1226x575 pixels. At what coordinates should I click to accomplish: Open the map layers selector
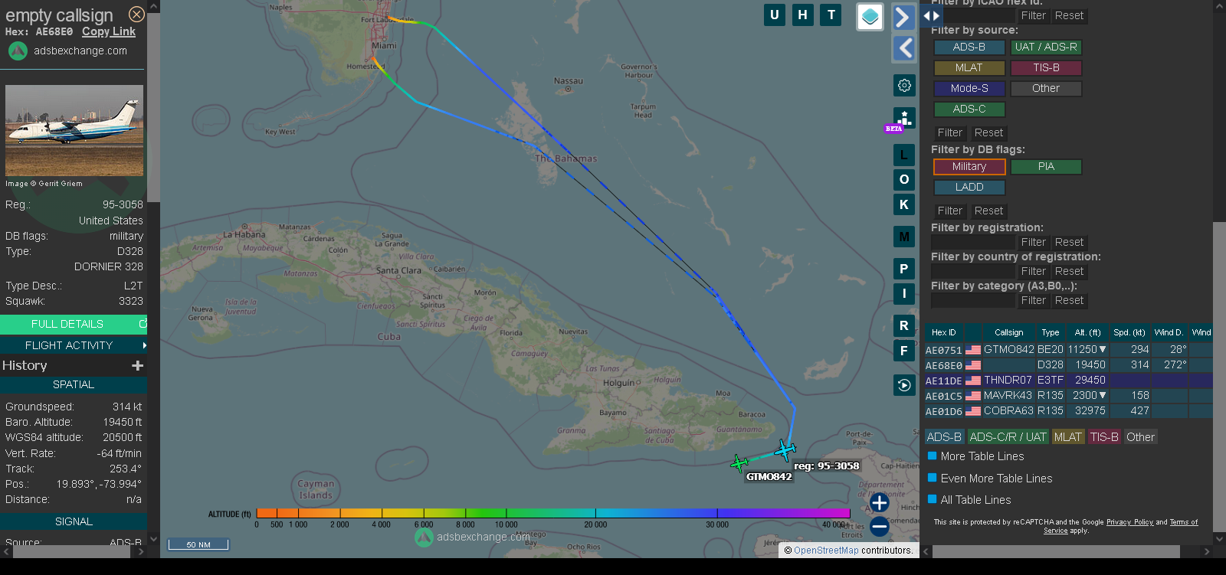(870, 17)
